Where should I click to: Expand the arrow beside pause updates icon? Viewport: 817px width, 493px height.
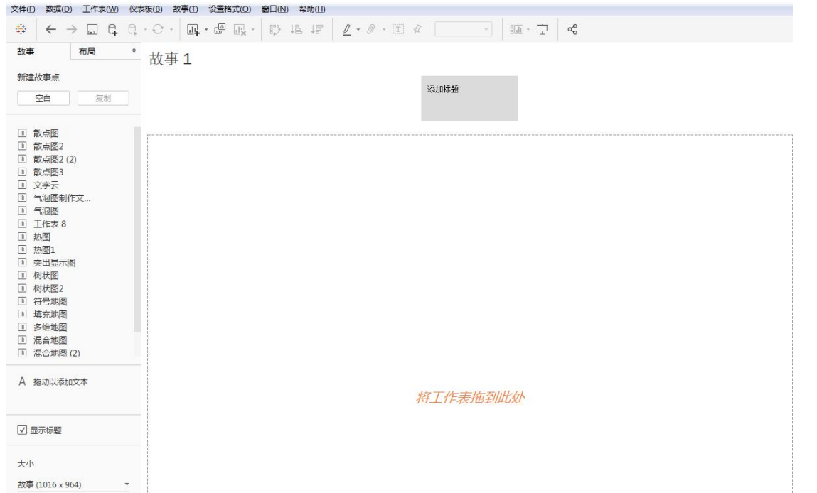[x=145, y=31]
